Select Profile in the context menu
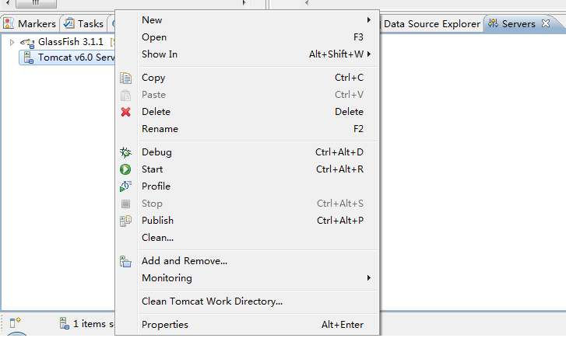This screenshot has width=566, height=338. point(257,186)
